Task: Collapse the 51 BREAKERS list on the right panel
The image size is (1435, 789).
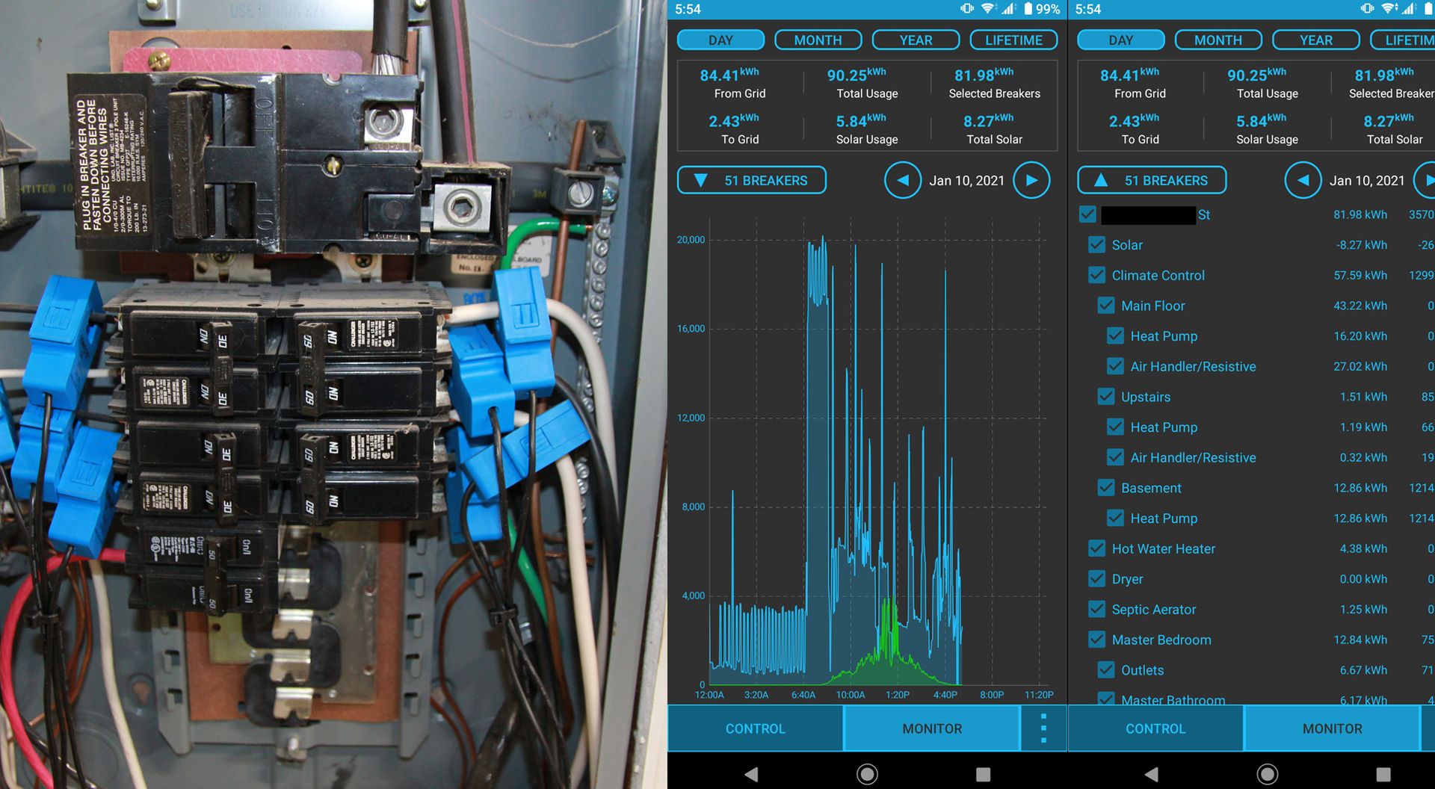Action: click(1151, 180)
